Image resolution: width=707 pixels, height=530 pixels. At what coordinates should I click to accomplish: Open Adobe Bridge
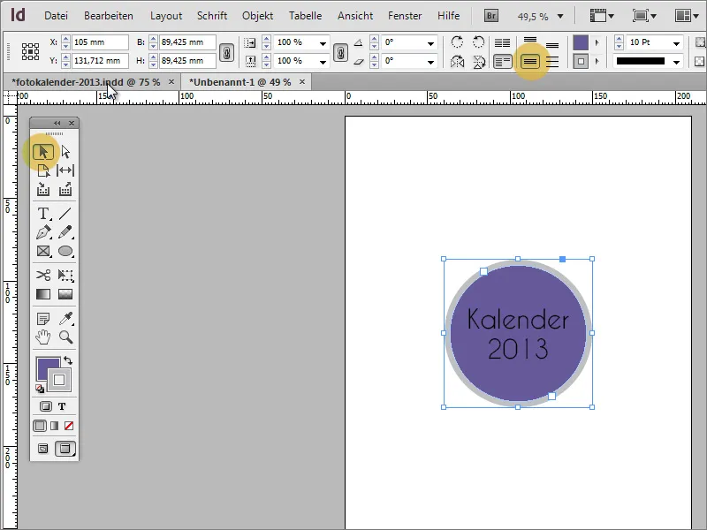point(491,16)
